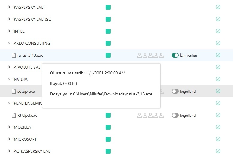Click the green trust square for AO KASPERSKY LAB
The width and height of the screenshot is (233, 154).
click(108, 151)
